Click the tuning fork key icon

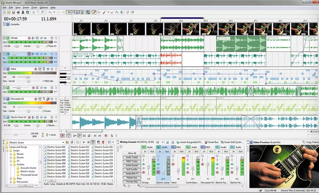(47, 135)
